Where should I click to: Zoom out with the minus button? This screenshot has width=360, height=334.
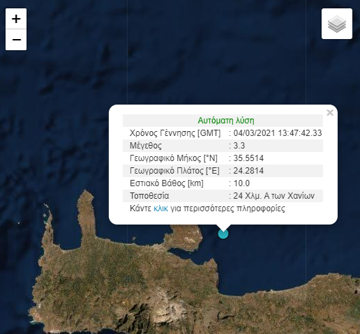[x=16, y=40]
